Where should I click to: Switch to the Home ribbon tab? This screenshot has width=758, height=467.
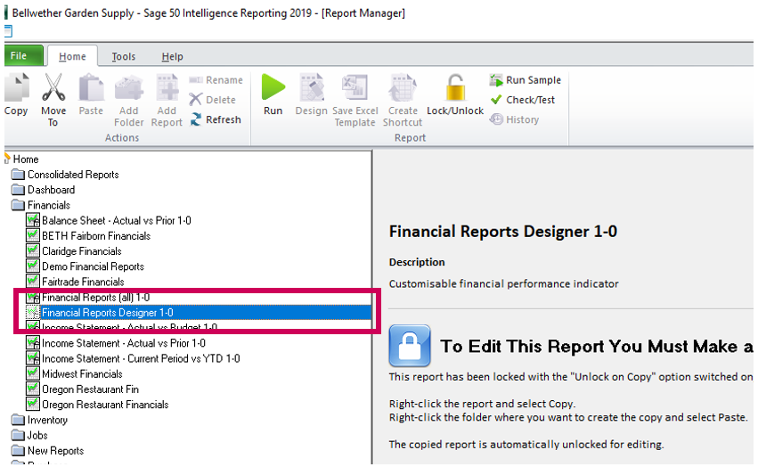(x=72, y=57)
